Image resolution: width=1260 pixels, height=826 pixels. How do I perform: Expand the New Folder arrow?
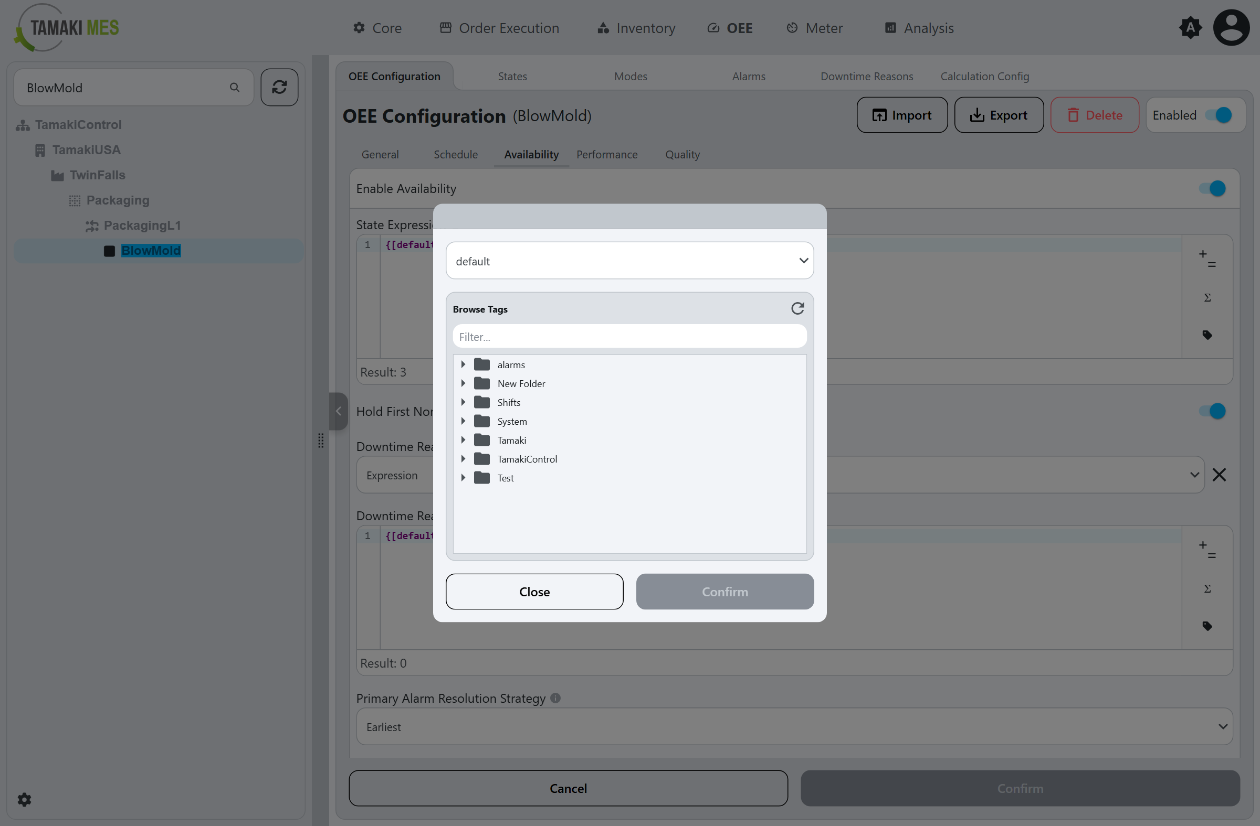463,383
